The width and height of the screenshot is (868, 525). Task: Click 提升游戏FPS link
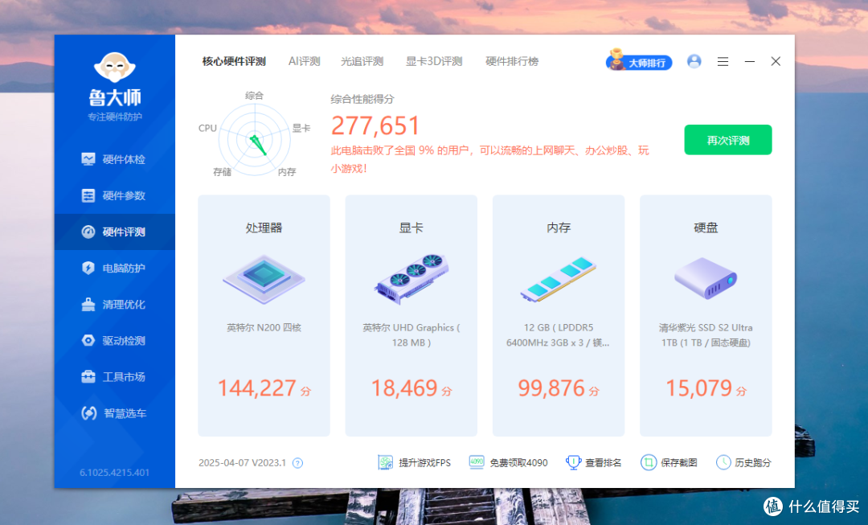[x=415, y=462]
